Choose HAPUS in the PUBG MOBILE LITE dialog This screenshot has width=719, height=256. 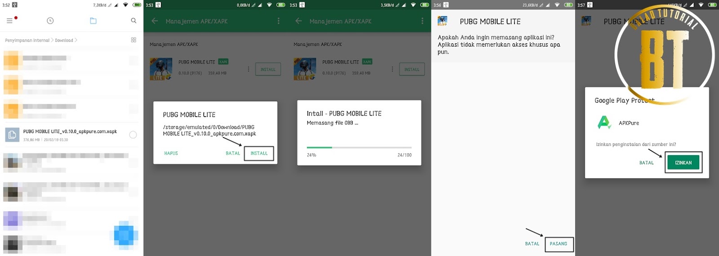pyautogui.click(x=171, y=153)
